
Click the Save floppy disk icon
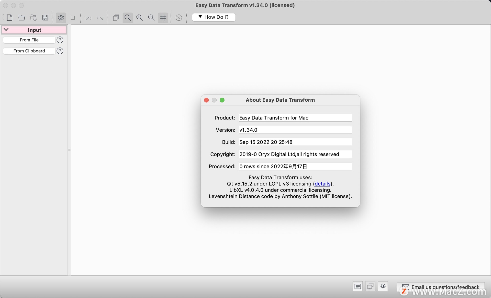click(x=45, y=18)
